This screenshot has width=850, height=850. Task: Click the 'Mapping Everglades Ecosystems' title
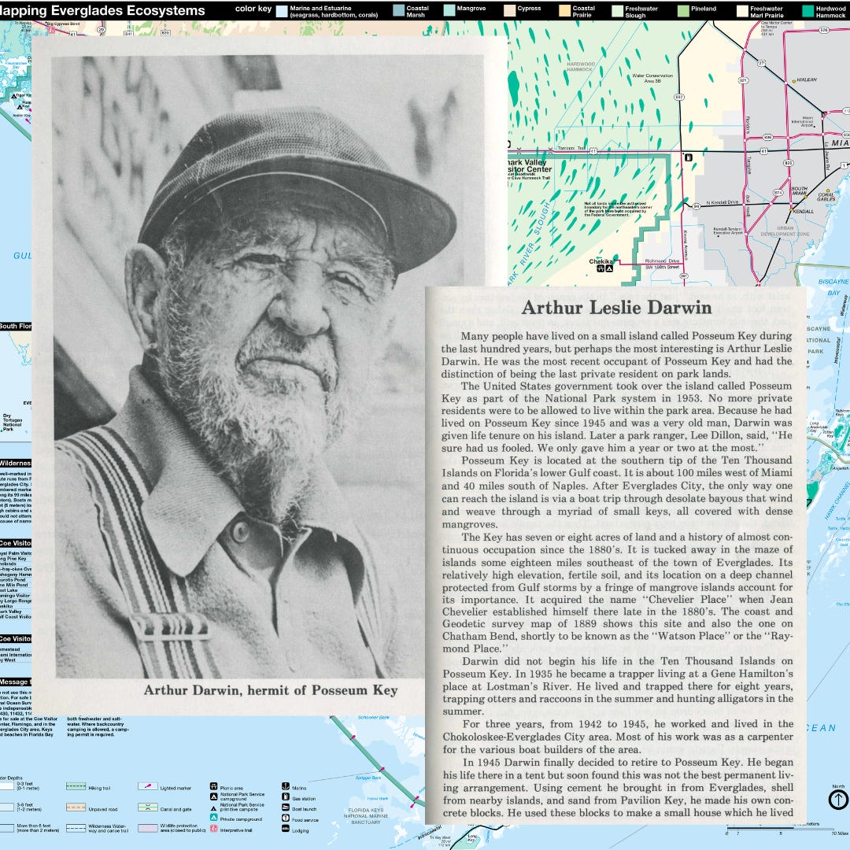(102, 10)
